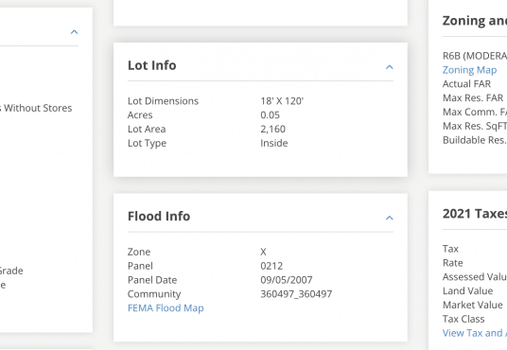Select the flood Zone value X
Viewport: 507px width, 350px height.
264,252
